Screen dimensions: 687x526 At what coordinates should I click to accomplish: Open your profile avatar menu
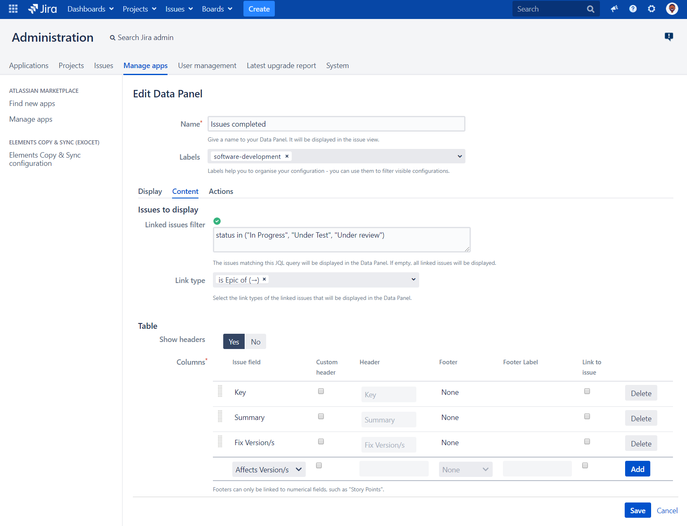click(672, 9)
